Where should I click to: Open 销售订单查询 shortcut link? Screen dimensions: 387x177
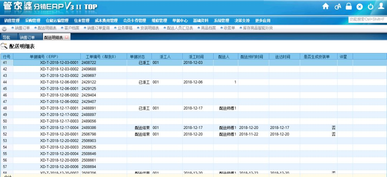(98, 28)
